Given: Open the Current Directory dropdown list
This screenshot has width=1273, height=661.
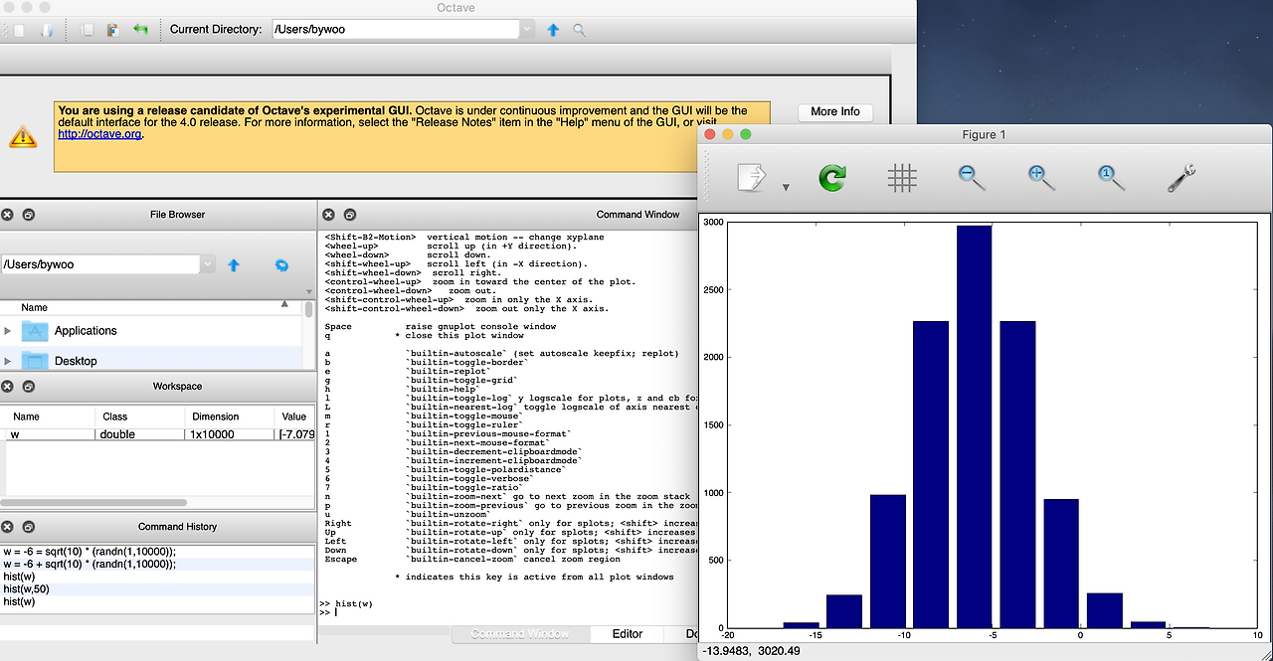Looking at the screenshot, I should pos(527,29).
